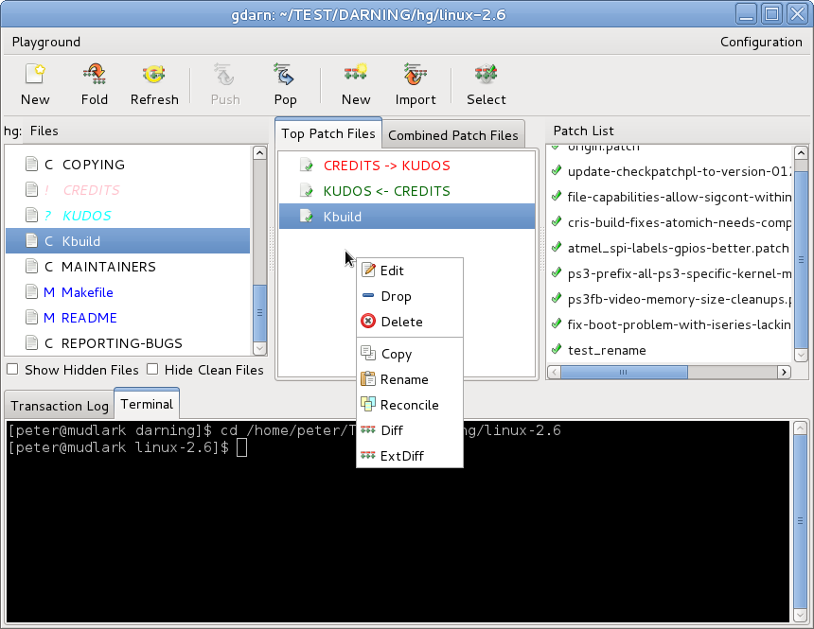Click the Select toolbar icon
Screen dimensions: 814x629
coord(486,76)
